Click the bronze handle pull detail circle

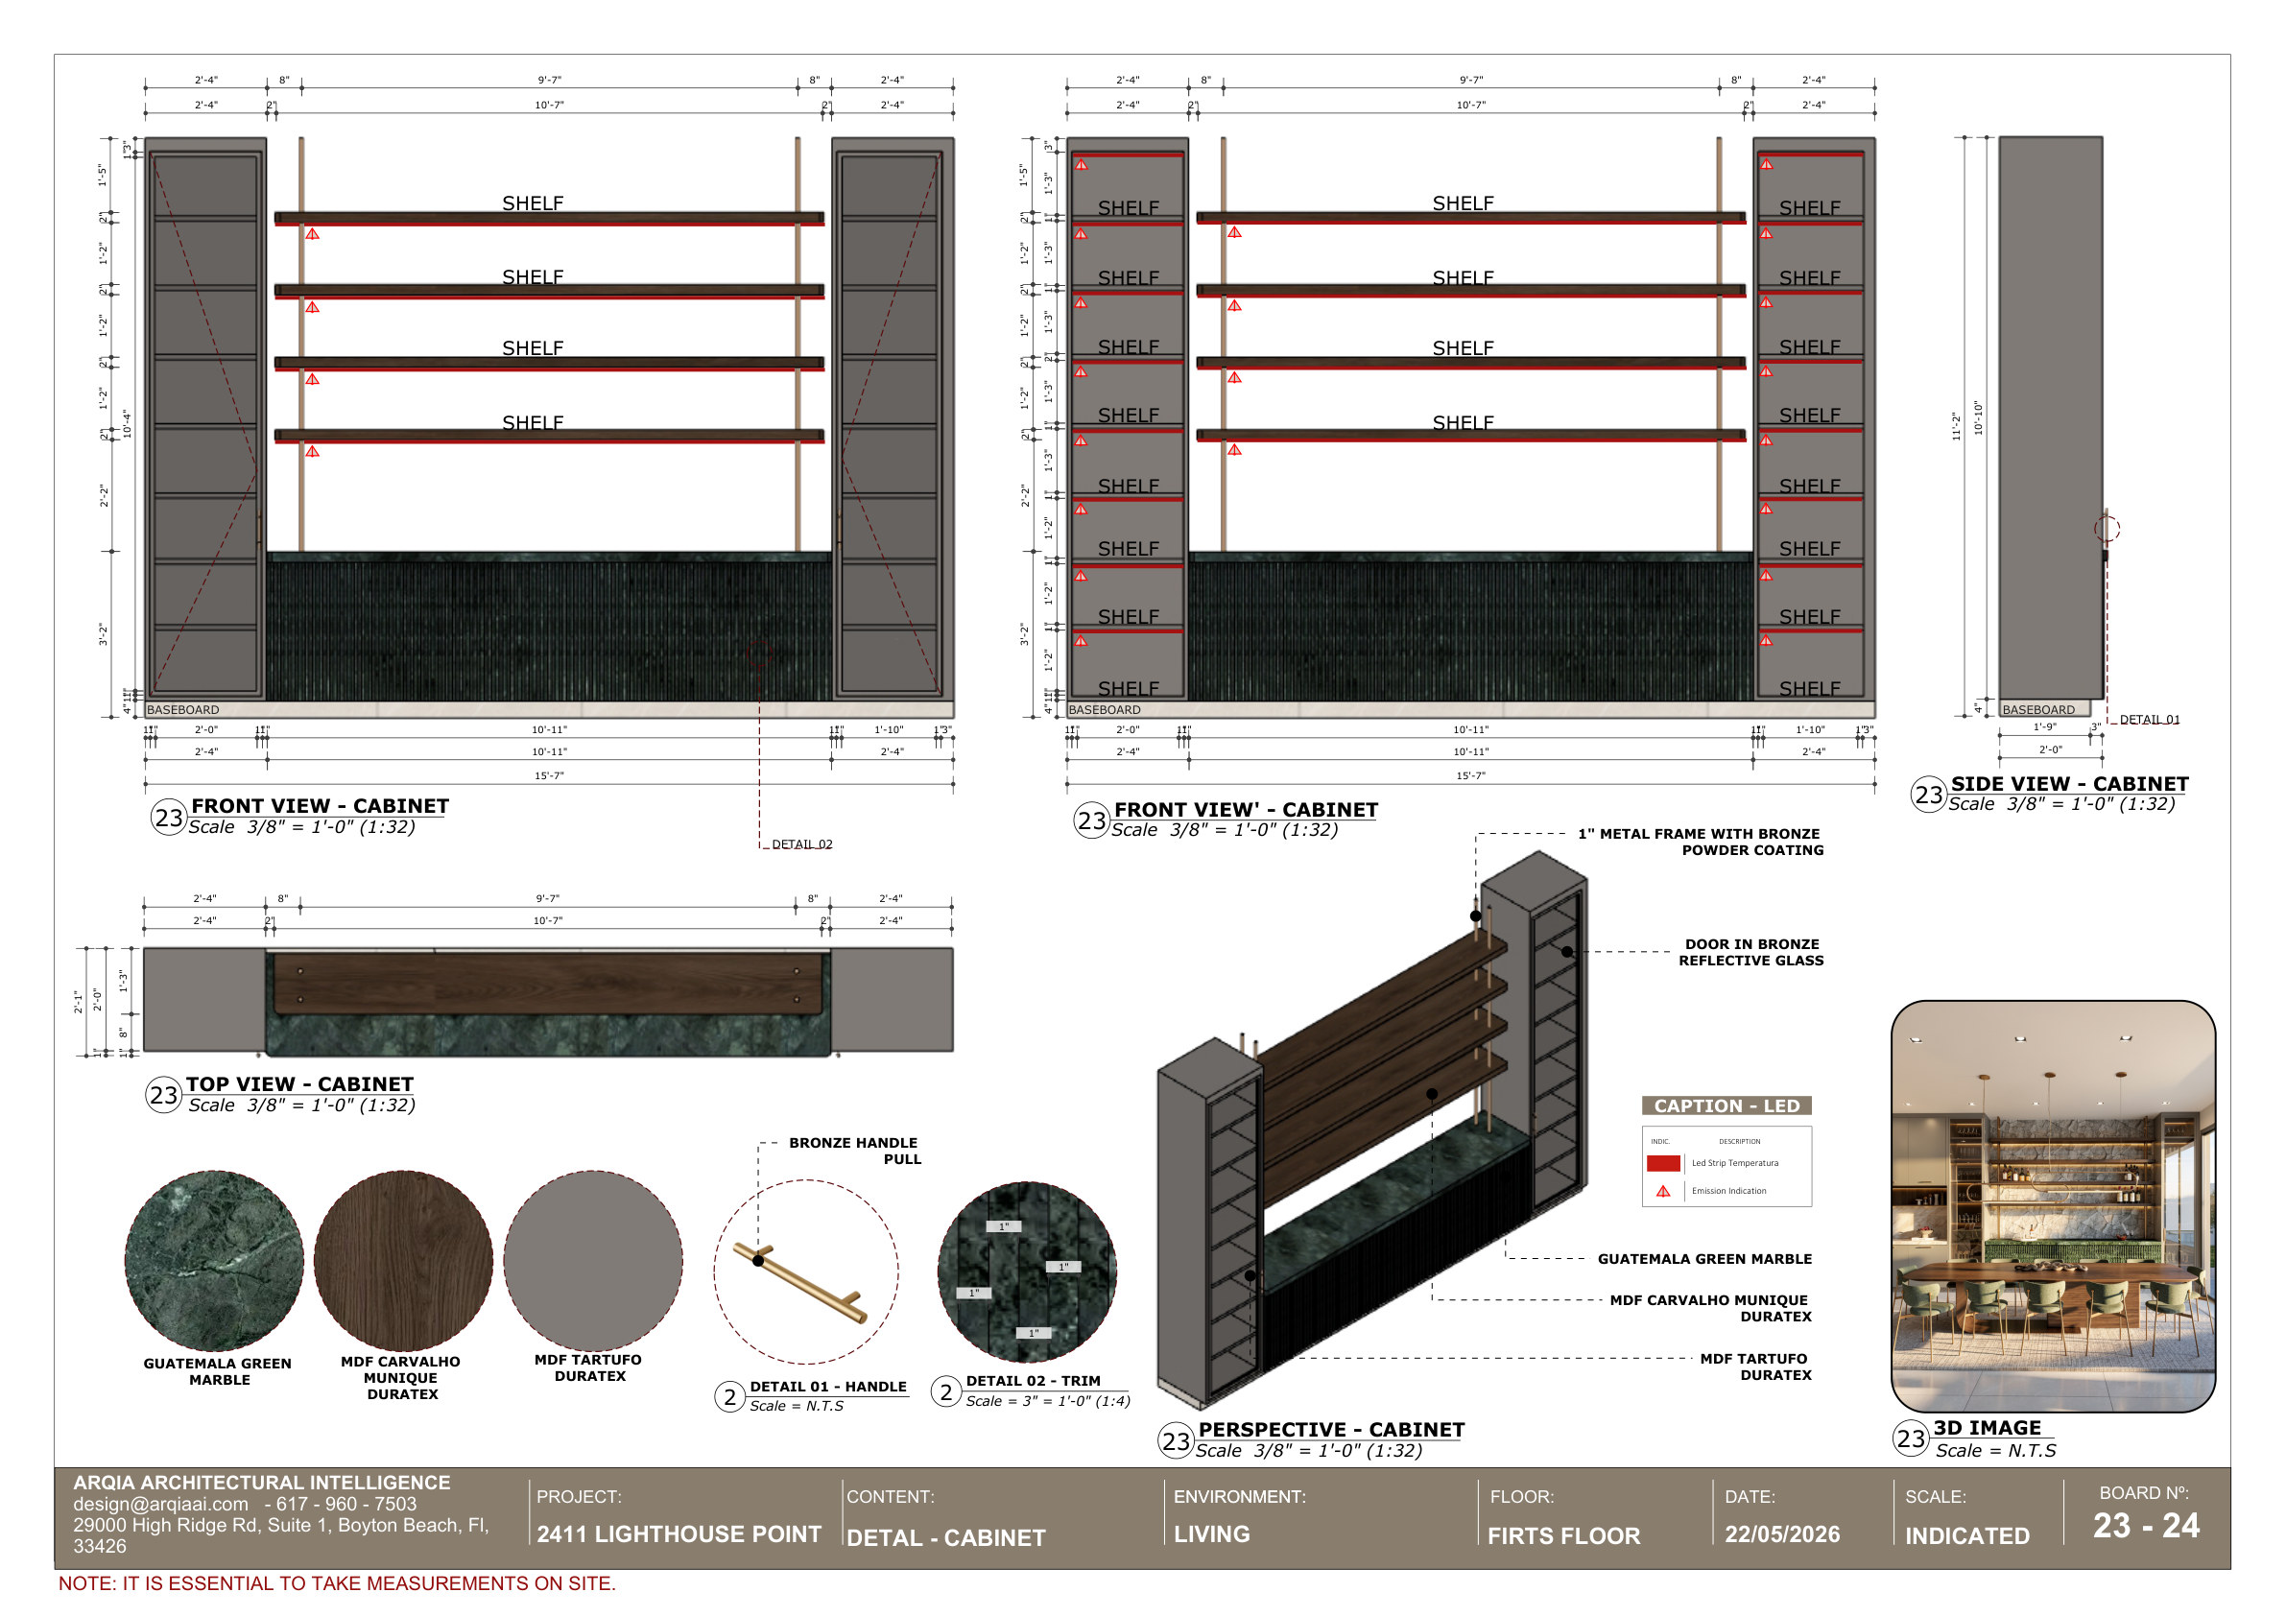click(806, 1271)
